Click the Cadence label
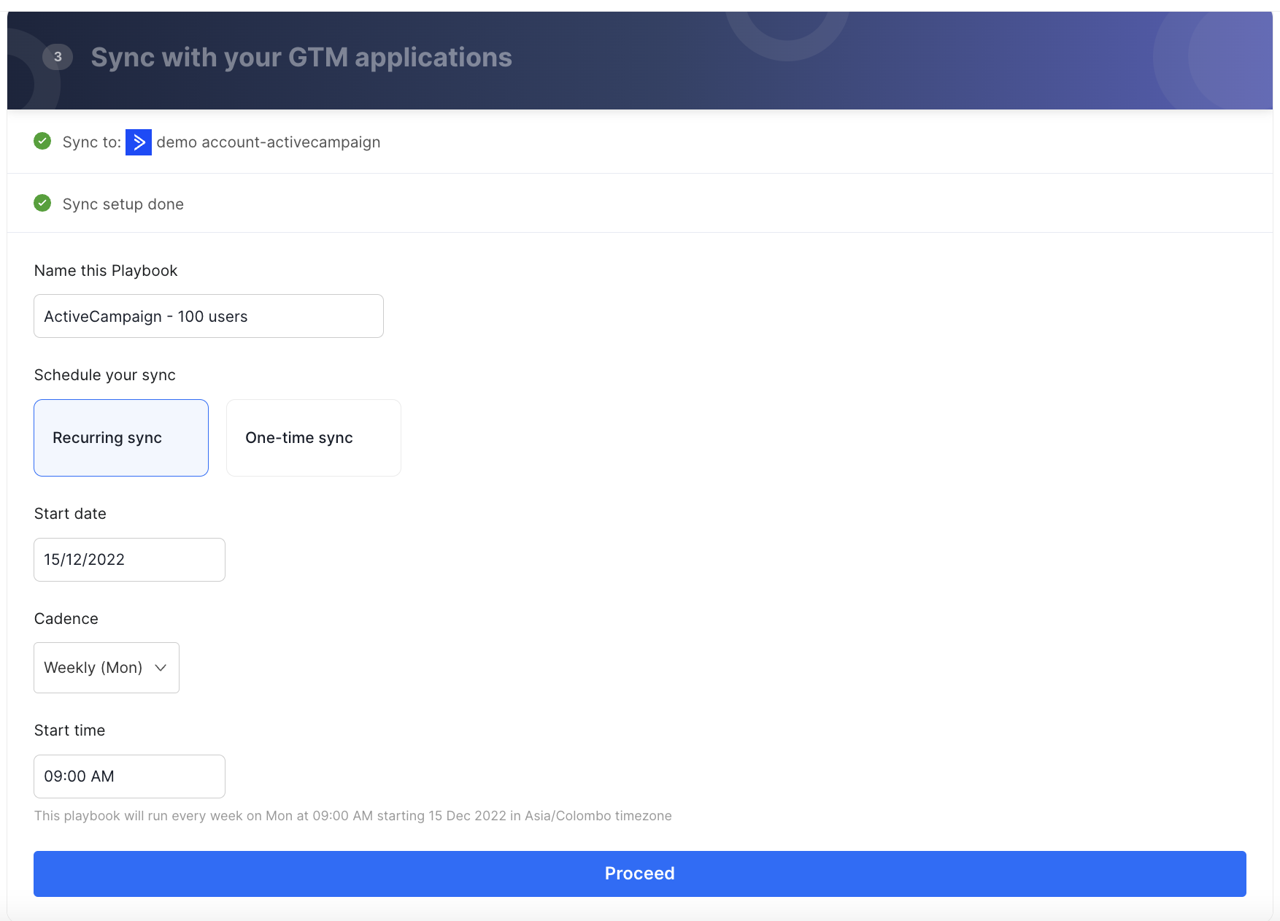Screen dimensions: 1280x921 [x=66, y=619]
